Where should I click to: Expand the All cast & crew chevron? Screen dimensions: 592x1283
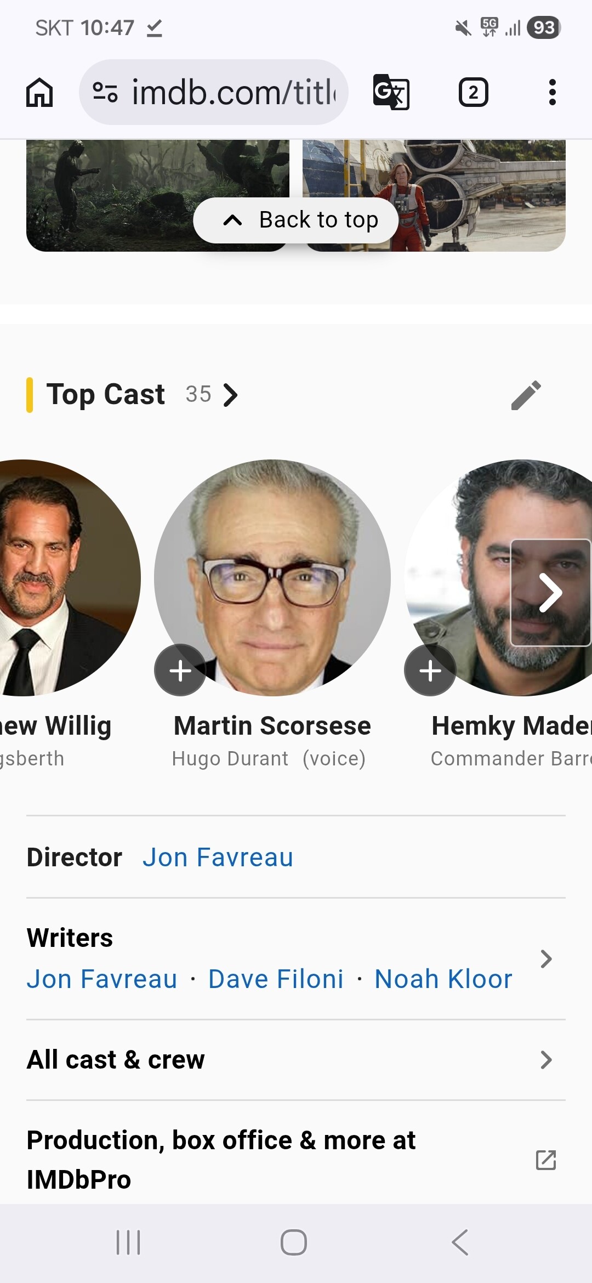coord(546,1060)
